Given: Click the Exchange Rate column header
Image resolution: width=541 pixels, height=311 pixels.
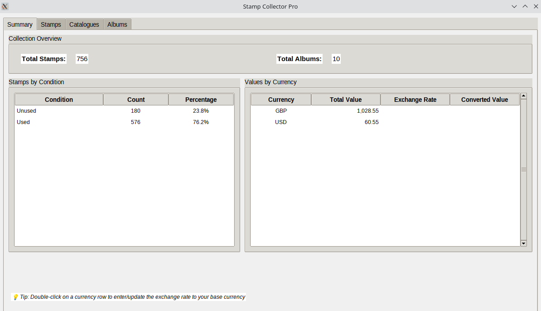Looking at the screenshot, I should 415,100.
